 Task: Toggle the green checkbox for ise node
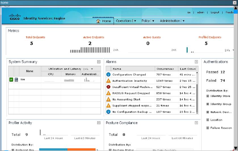[x=11, y=80]
